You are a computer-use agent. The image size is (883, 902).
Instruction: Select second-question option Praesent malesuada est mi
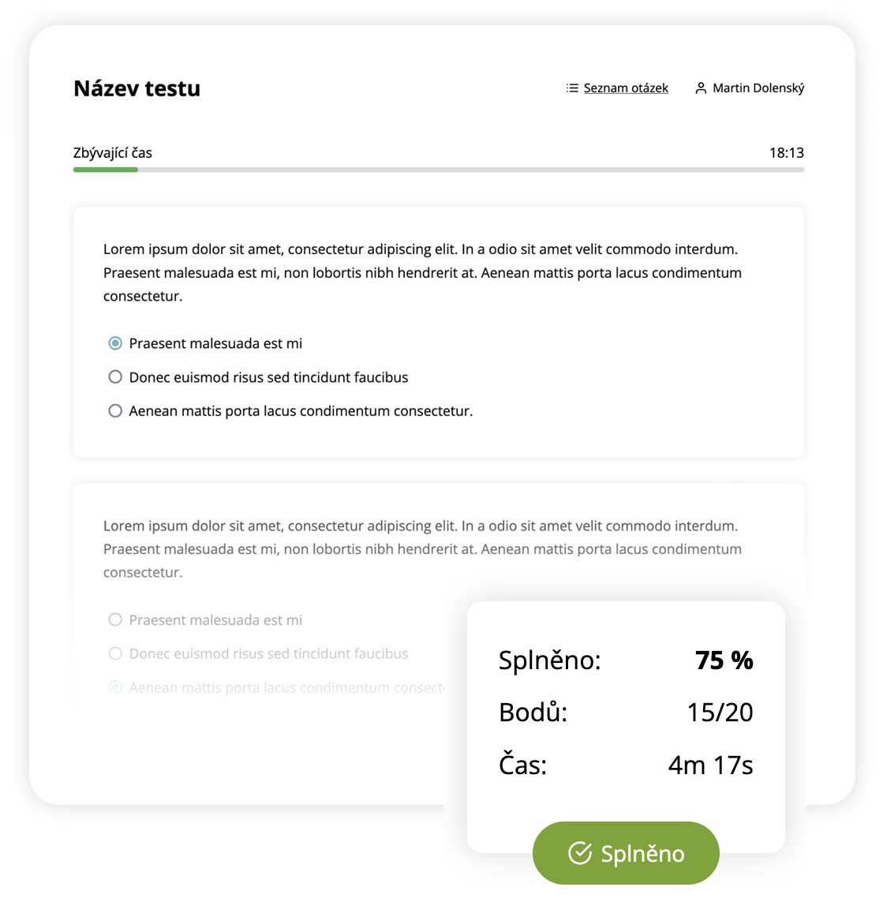pyautogui.click(x=115, y=620)
